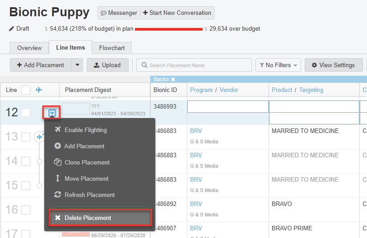The width and height of the screenshot is (367, 238).
Task: Click the airplane flighting icon in header
Action: [39, 90]
